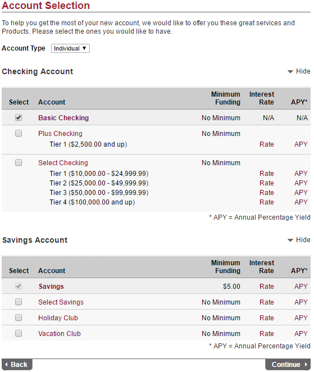Screen dimensions: 314x372
Task: Check the Select Checking checkbox
Action: (x=19, y=162)
